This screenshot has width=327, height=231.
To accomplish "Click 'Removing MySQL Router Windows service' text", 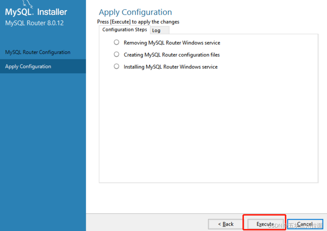I will tap(172, 43).
